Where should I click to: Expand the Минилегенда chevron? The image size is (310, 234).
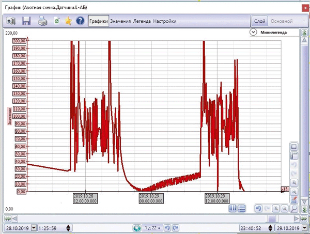point(253,32)
